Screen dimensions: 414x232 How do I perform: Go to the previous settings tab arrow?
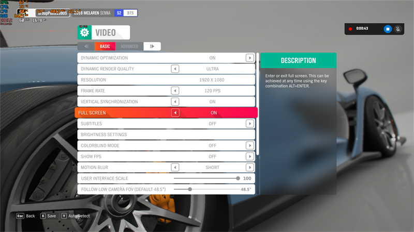coord(86,46)
